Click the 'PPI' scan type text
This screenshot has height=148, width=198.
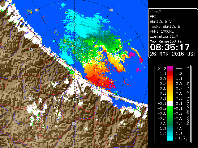coord(153,17)
